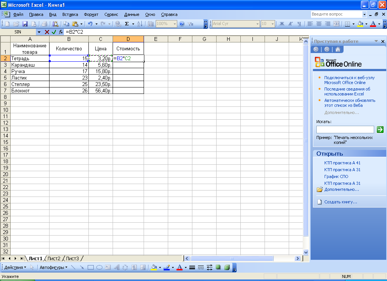
Task: Click the Автоматически обновлять этот список link
Action: [x=350, y=103]
